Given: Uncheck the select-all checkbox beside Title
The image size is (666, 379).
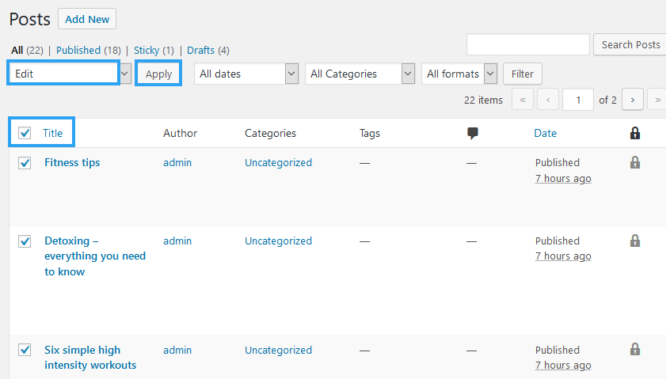Looking at the screenshot, I should click(x=25, y=133).
